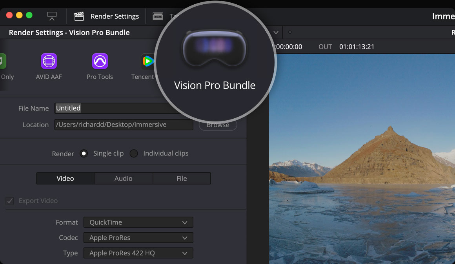Open the File settings tab
This screenshot has width=455, height=264.
coord(182,179)
